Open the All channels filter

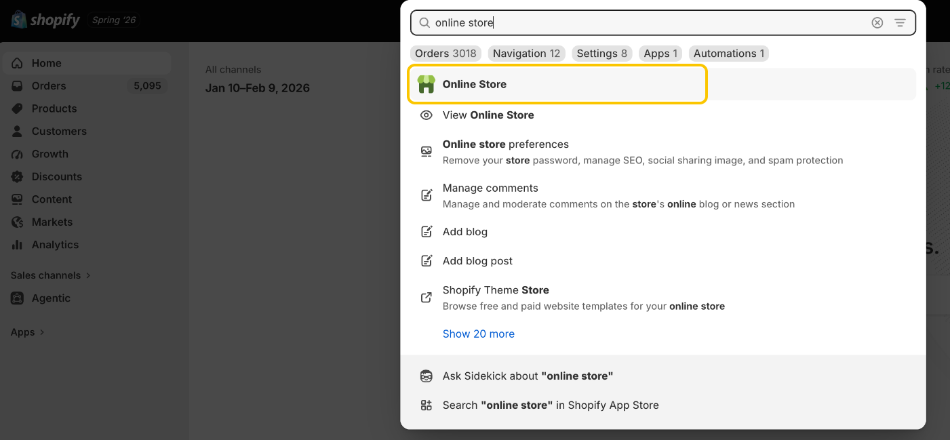pos(233,70)
